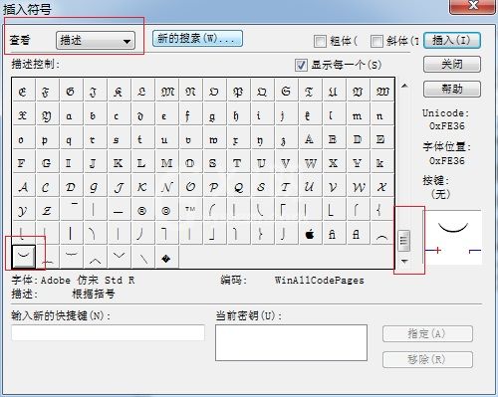Viewport: 498px width, 397px height.
Task: Open the 查看 描述 dropdown
Action: (x=96, y=41)
